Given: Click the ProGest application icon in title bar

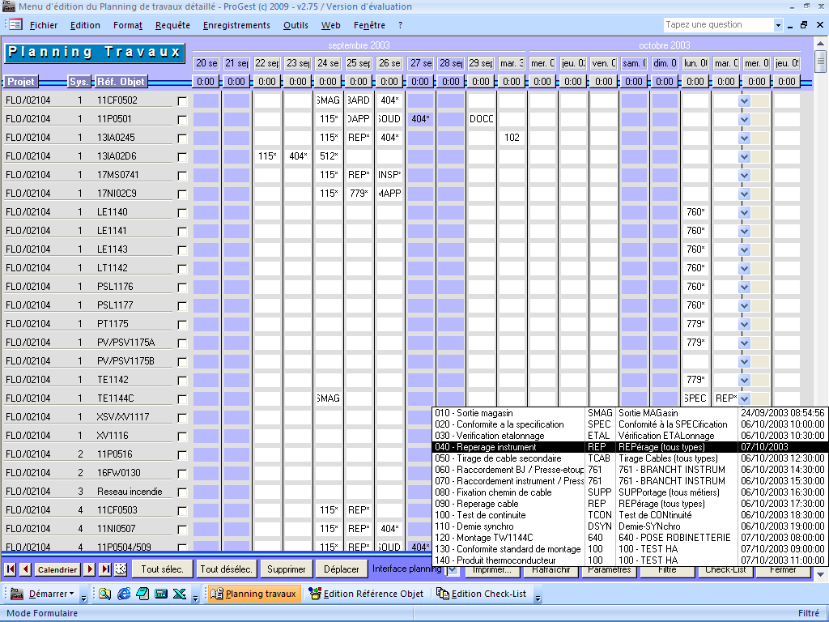Looking at the screenshot, I should click(8, 6).
